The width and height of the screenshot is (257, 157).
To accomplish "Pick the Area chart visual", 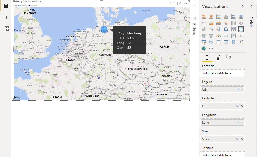I will pos(211,23).
